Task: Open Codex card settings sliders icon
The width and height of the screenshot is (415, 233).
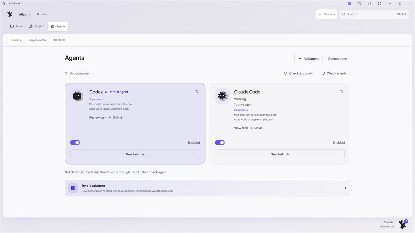Action: click(197, 91)
